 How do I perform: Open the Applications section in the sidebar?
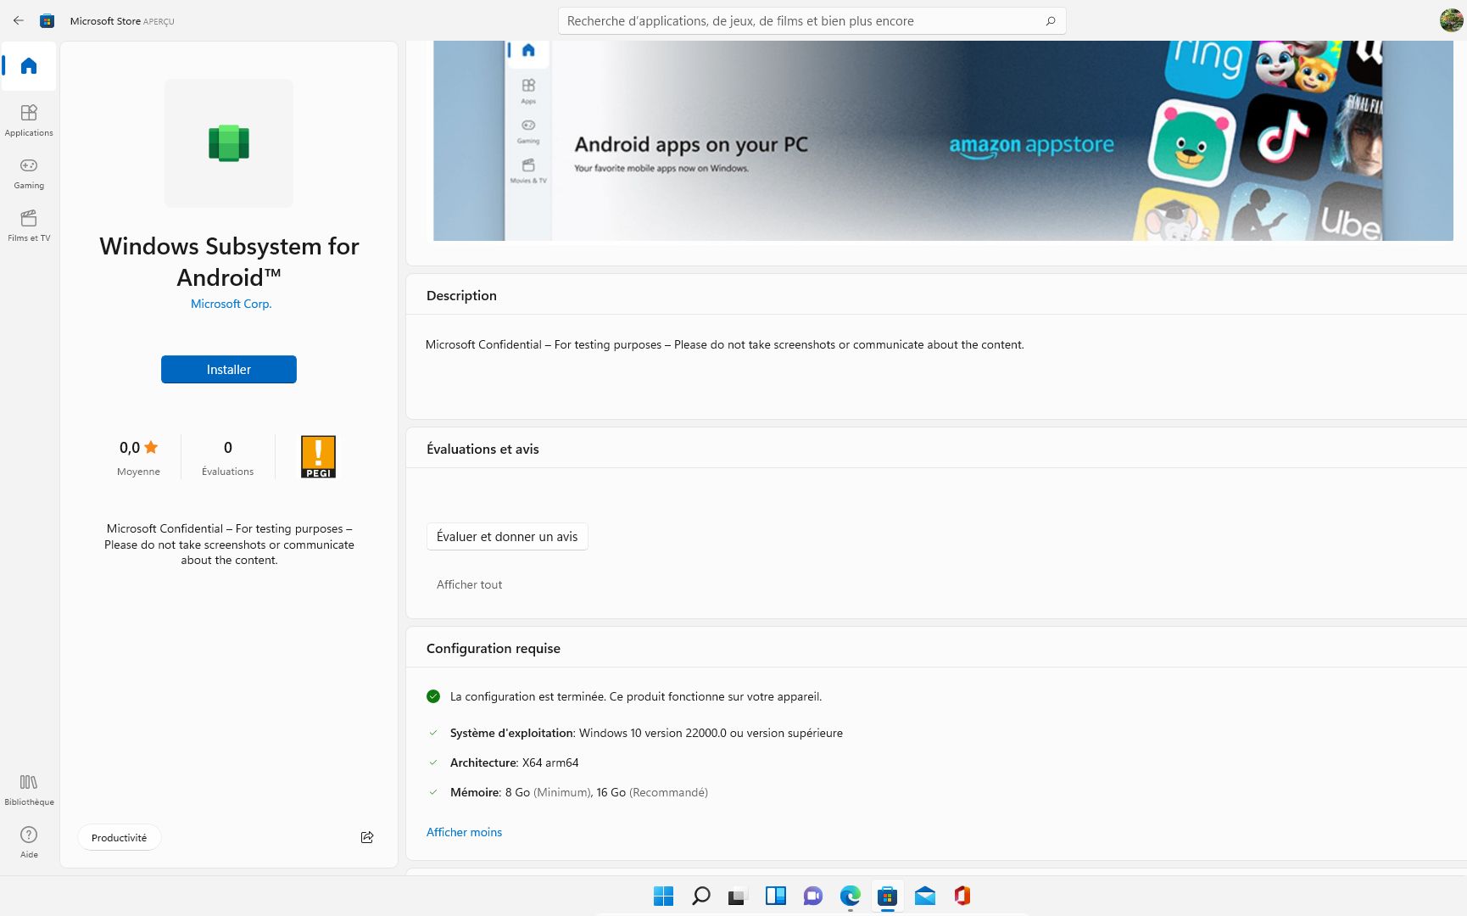coord(28,120)
